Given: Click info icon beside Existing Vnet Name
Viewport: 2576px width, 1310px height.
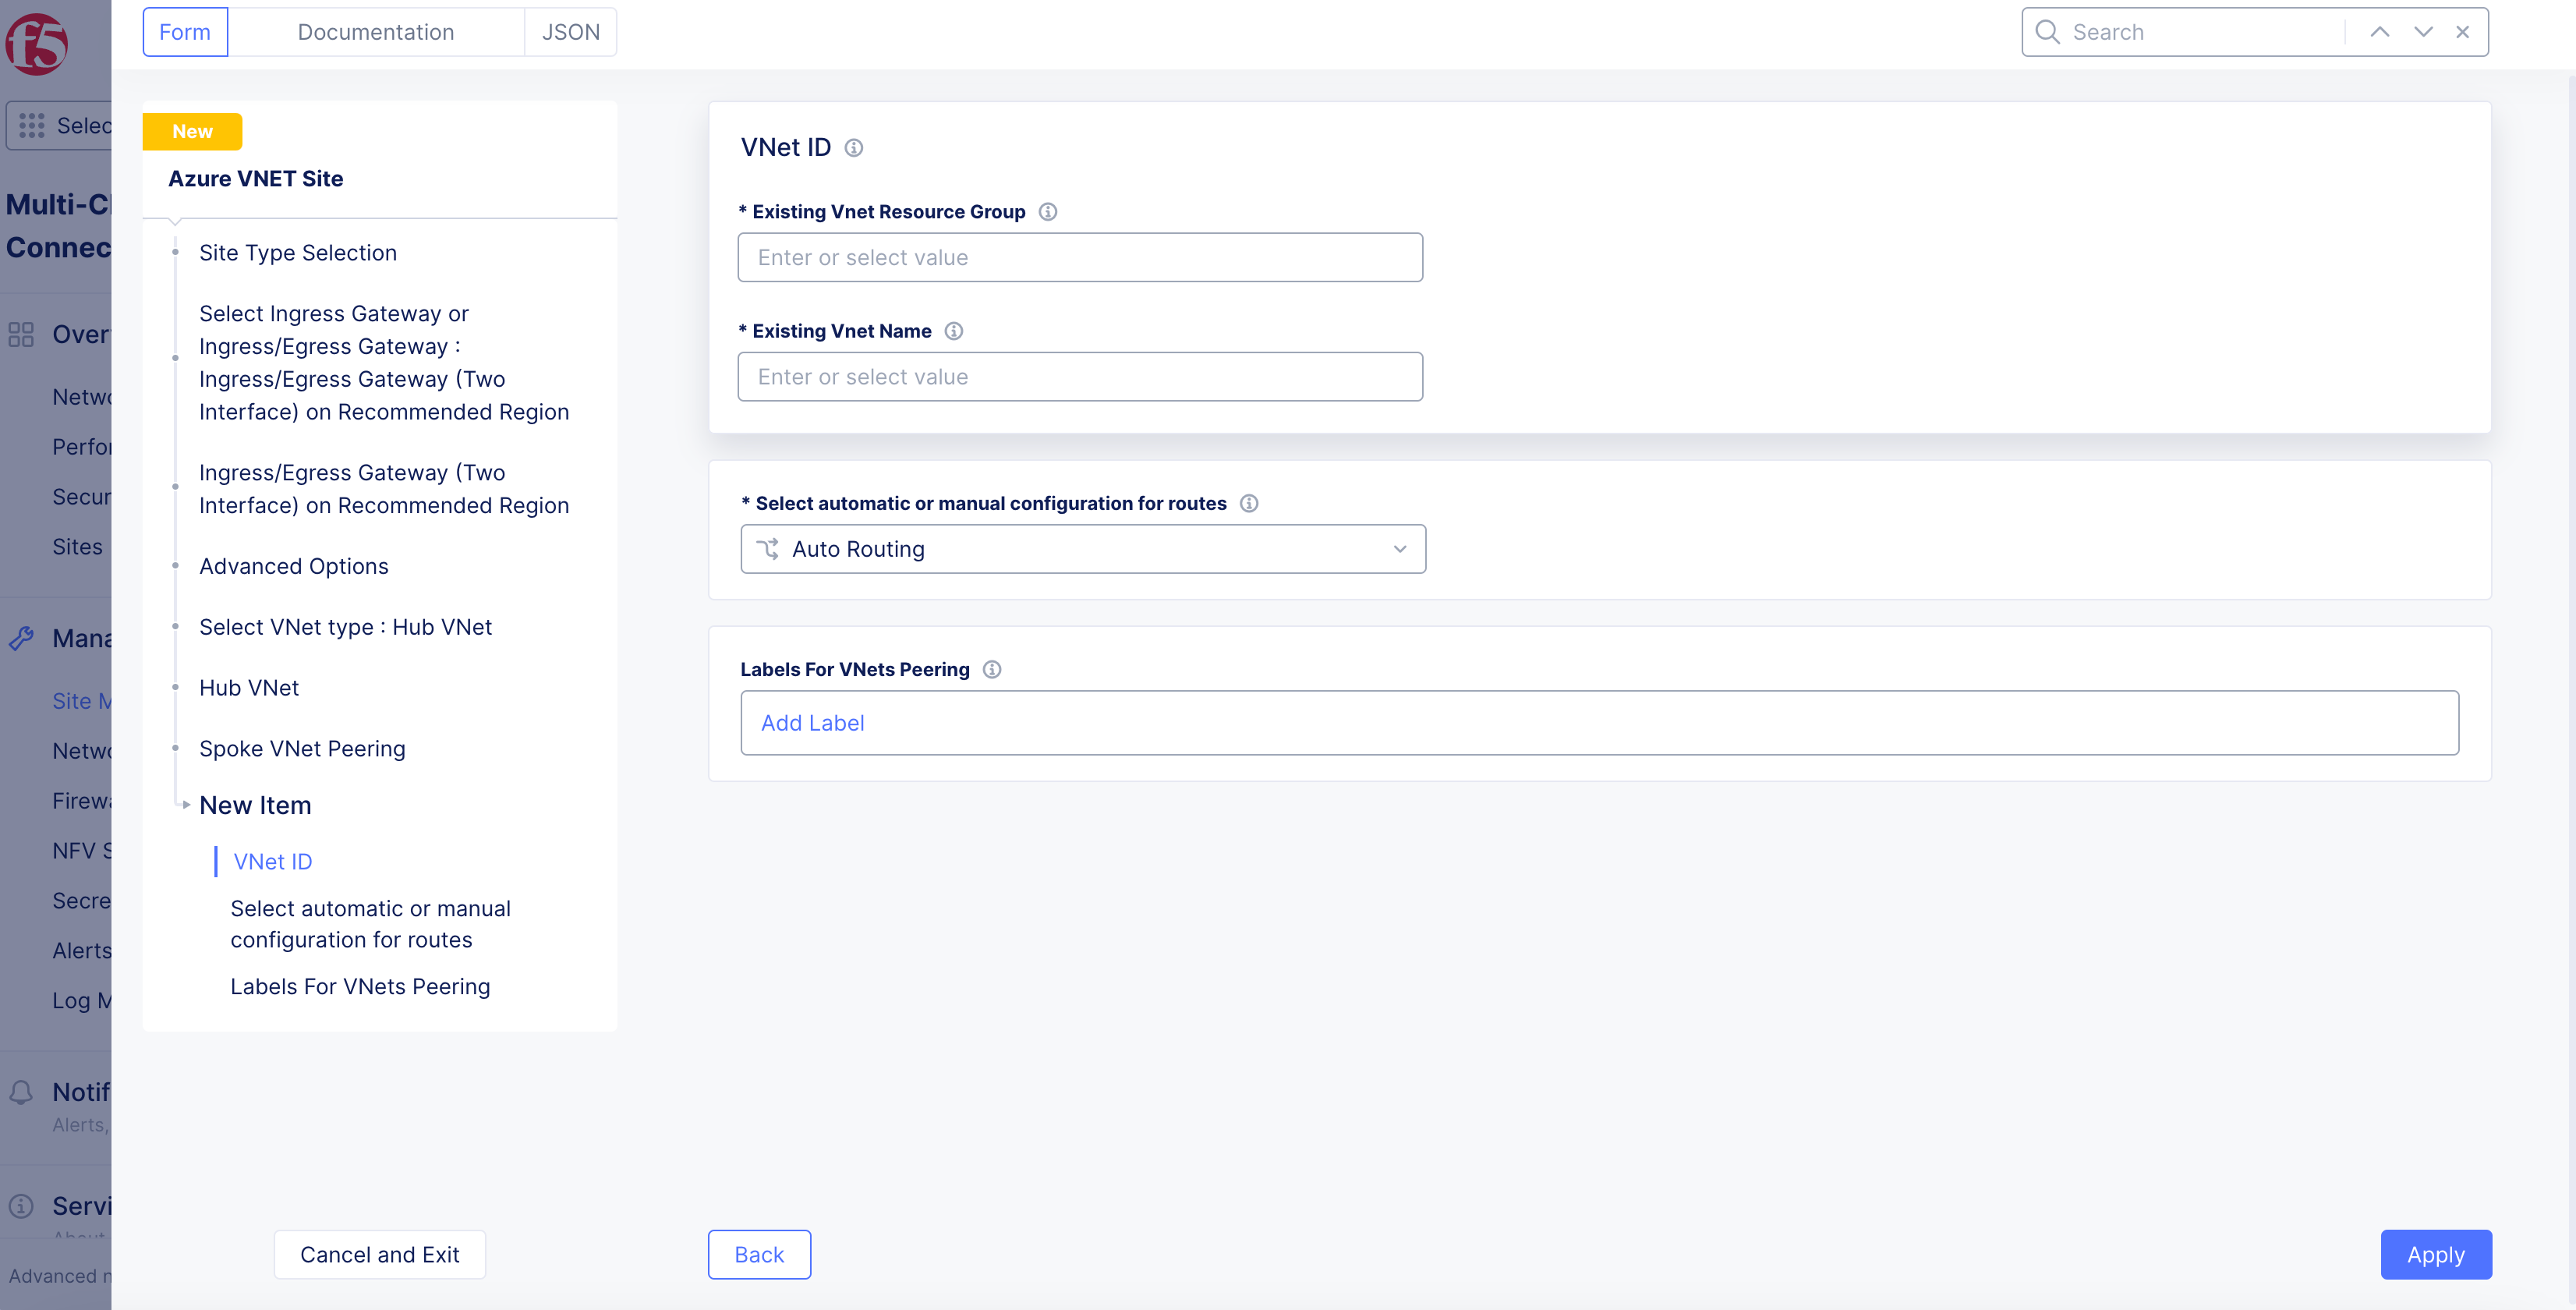Looking at the screenshot, I should [953, 331].
